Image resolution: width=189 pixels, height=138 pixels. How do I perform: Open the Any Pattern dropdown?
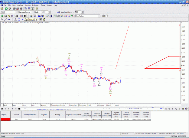tap(99, 16)
